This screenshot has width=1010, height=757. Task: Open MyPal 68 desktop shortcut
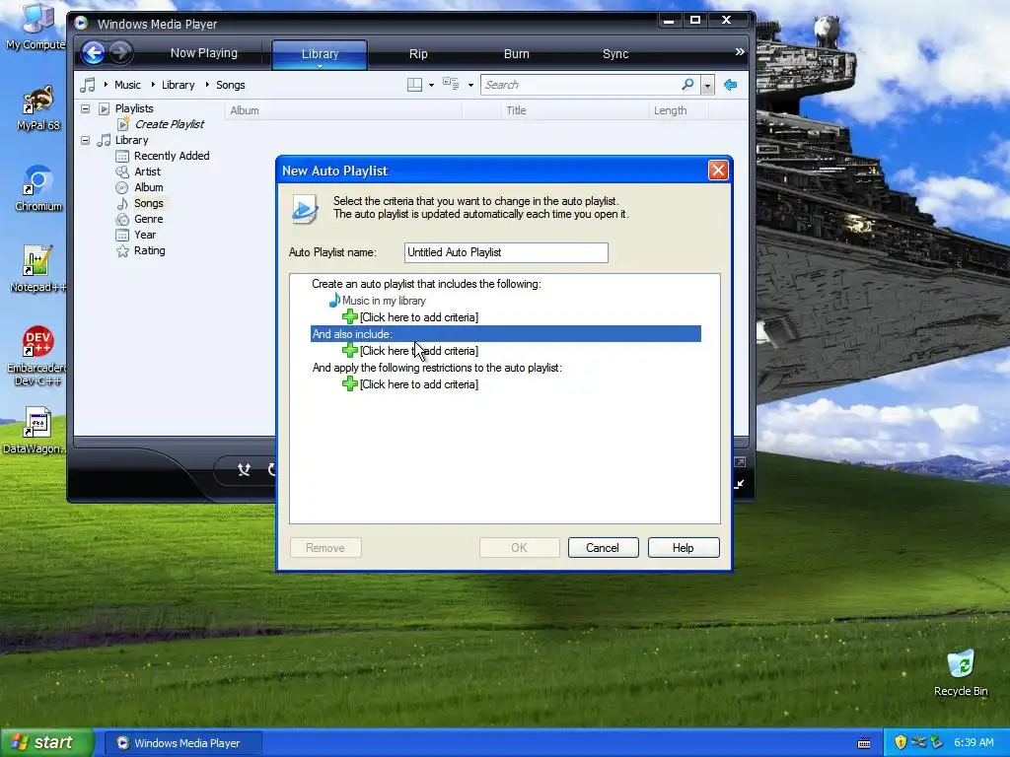[38, 108]
